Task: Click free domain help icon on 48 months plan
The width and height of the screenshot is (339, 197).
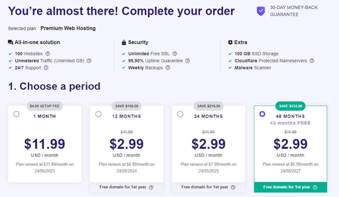Action: click(x=315, y=187)
